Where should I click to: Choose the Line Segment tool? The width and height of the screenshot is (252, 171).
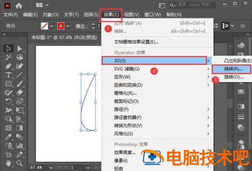point(20,75)
